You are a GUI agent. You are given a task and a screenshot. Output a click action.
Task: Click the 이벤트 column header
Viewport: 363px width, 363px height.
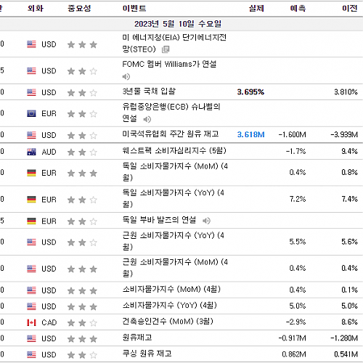(x=134, y=9)
